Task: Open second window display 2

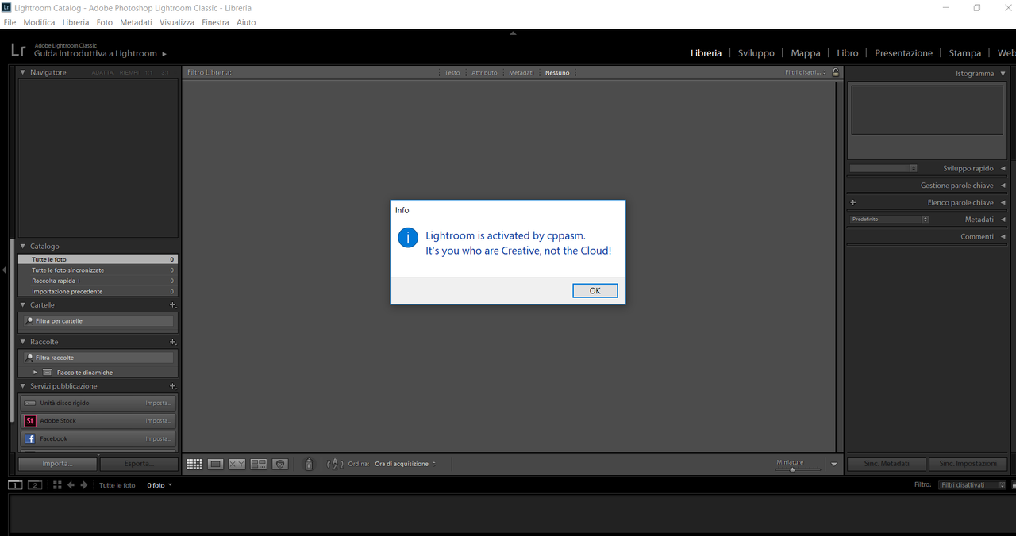Action: coord(35,485)
